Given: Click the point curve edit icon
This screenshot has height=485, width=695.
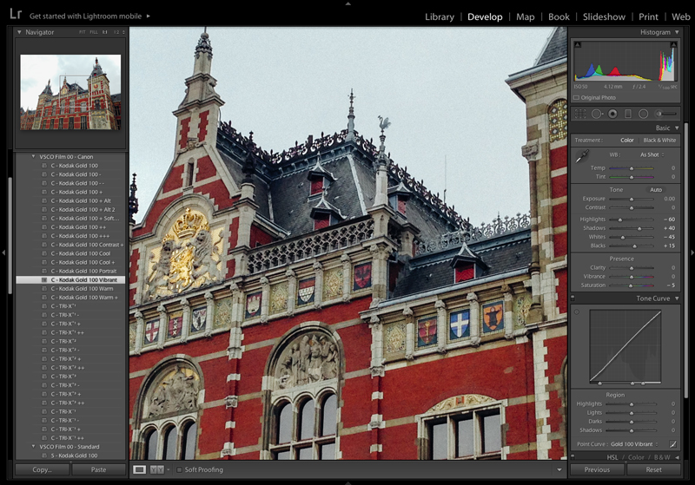Looking at the screenshot, I should point(672,444).
